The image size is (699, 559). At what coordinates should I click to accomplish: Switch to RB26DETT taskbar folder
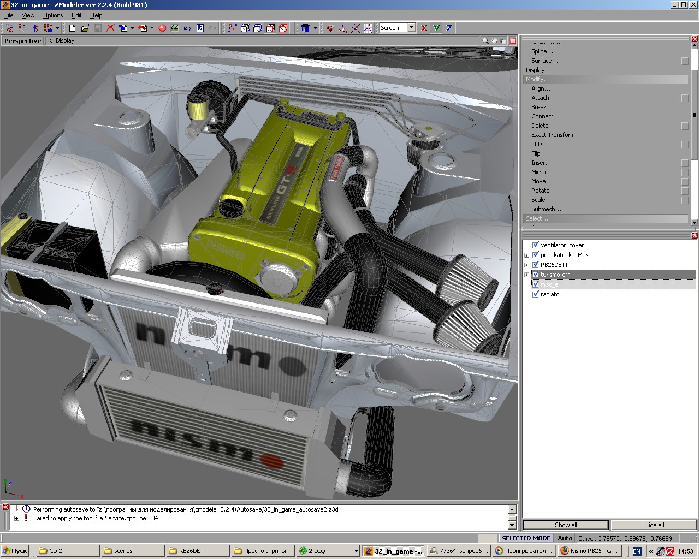[x=197, y=551]
